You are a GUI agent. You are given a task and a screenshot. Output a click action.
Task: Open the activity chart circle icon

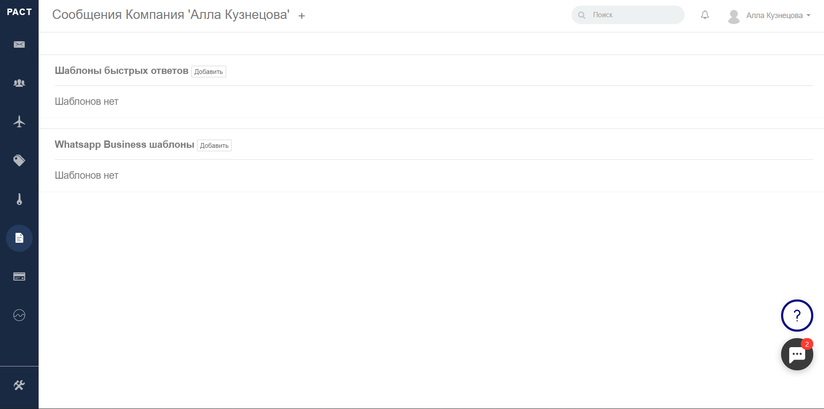(19, 315)
